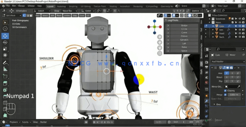Open the Object properties orange square tab
This screenshot has height=127, width=246.
pyautogui.click(x=207, y=95)
